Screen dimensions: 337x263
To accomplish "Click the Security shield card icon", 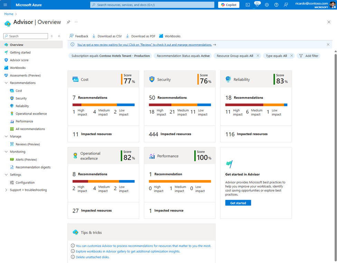I will 152,79.
